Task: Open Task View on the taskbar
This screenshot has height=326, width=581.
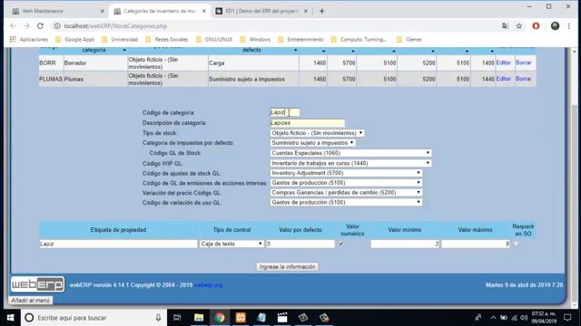Action: [177, 318]
